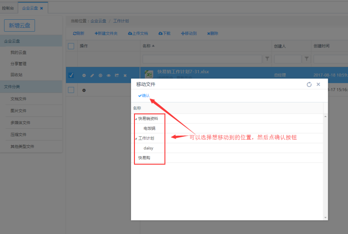Image resolution: width=348 pixels, height=234 pixels.
Task: Toggle the eye preview icon in selected row
Action: (108, 75)
